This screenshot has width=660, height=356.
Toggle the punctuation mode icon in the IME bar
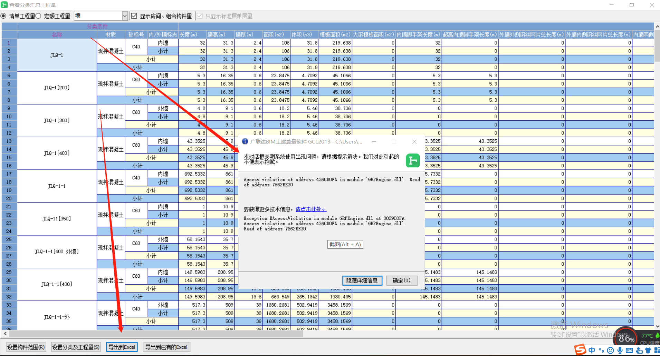pos(601,350)
